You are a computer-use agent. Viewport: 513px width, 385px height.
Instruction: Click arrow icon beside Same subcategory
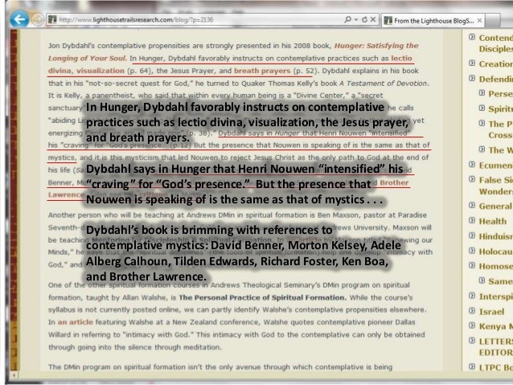(x=482, y=281)
